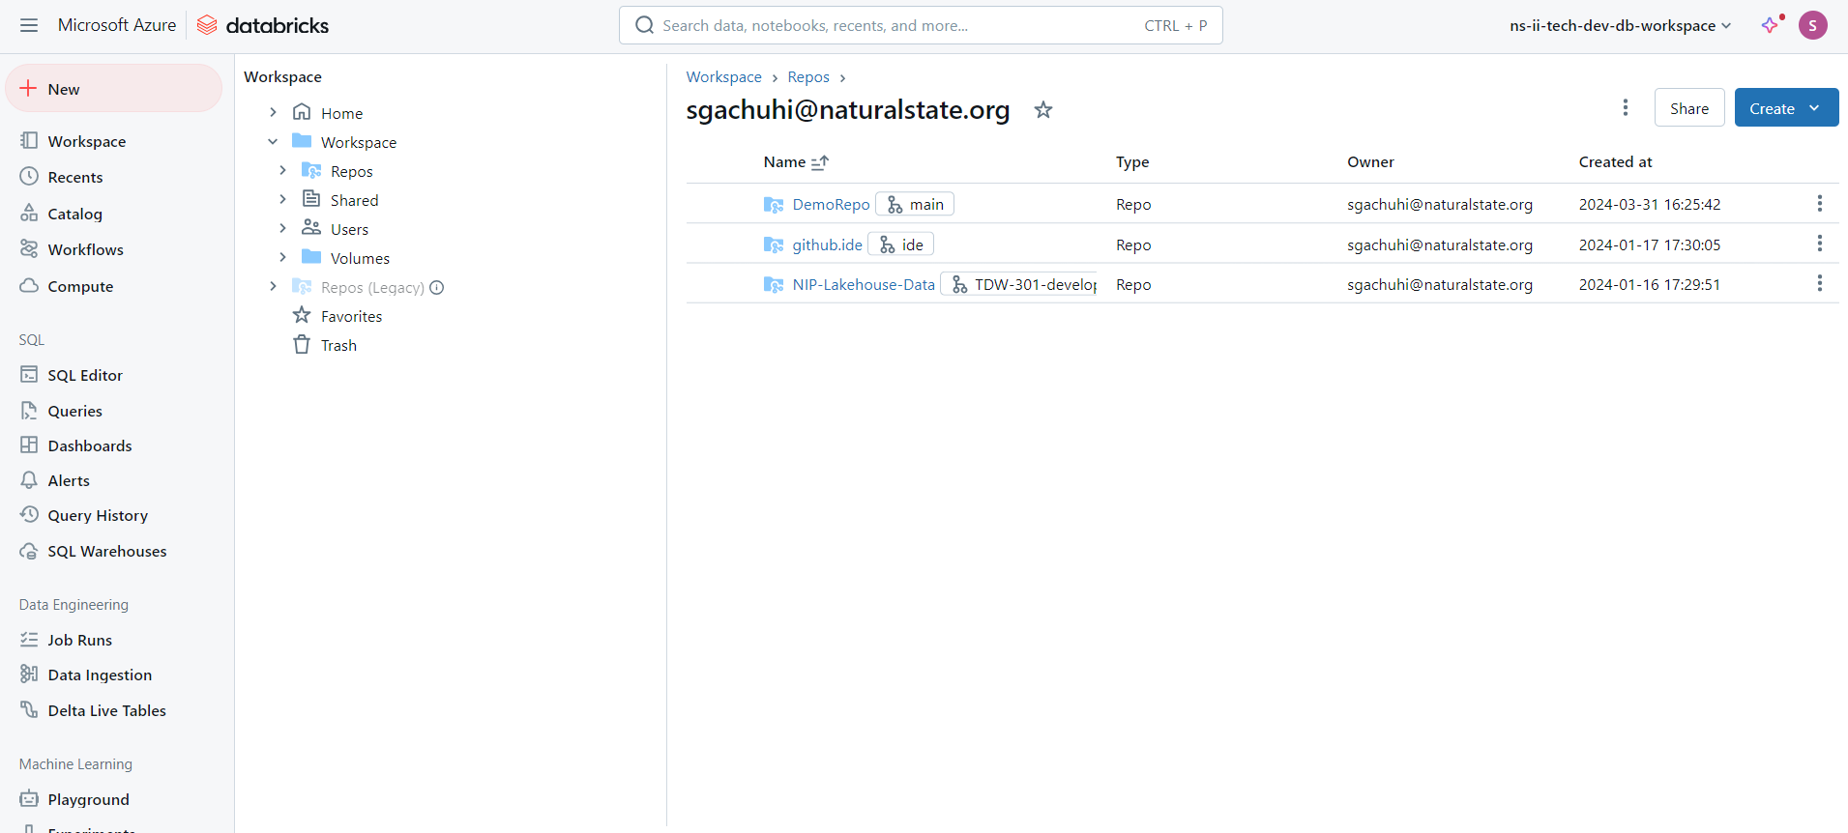Click the github.ide ide branch badge

pos(900,244)
